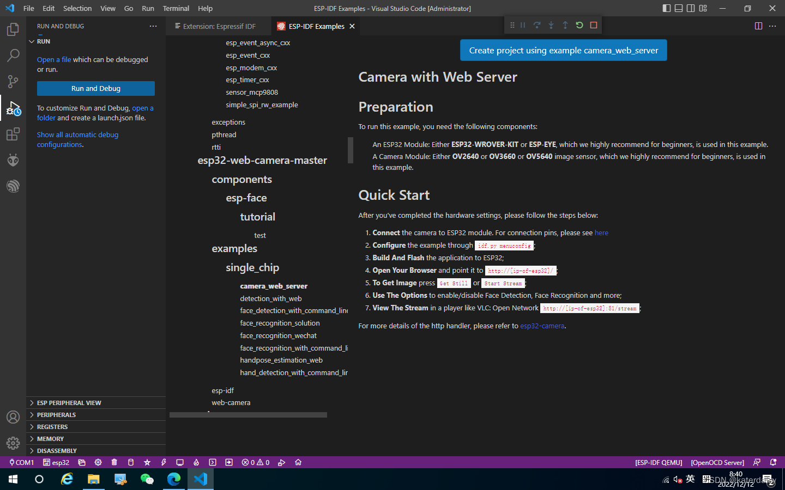Expand the MEMORY section
Screen dimensions: 785x490
point(96,439)
